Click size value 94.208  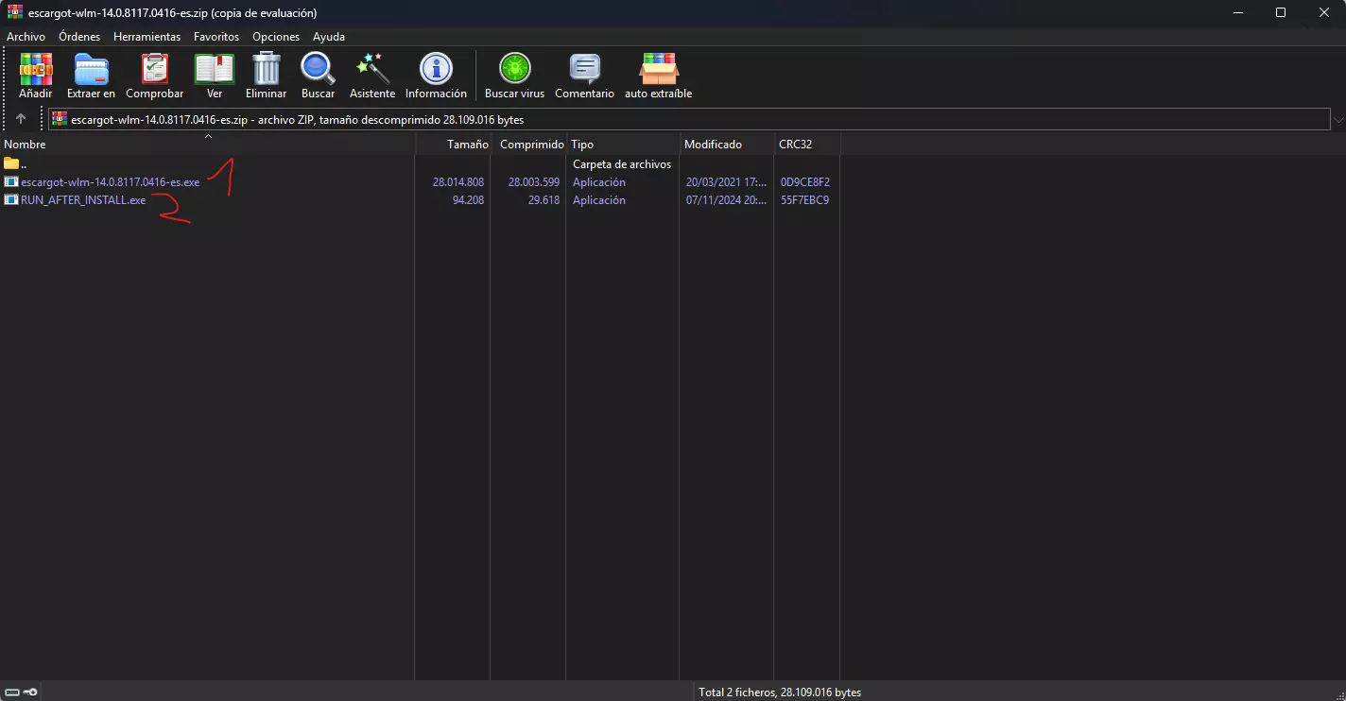point(468,200)
